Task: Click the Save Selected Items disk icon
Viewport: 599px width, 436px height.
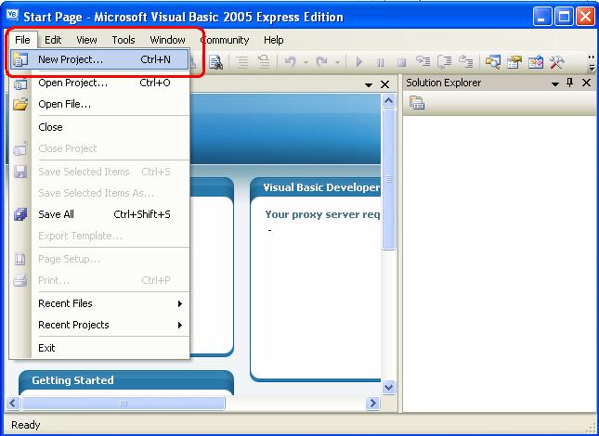Action: [x=20, y=172]
